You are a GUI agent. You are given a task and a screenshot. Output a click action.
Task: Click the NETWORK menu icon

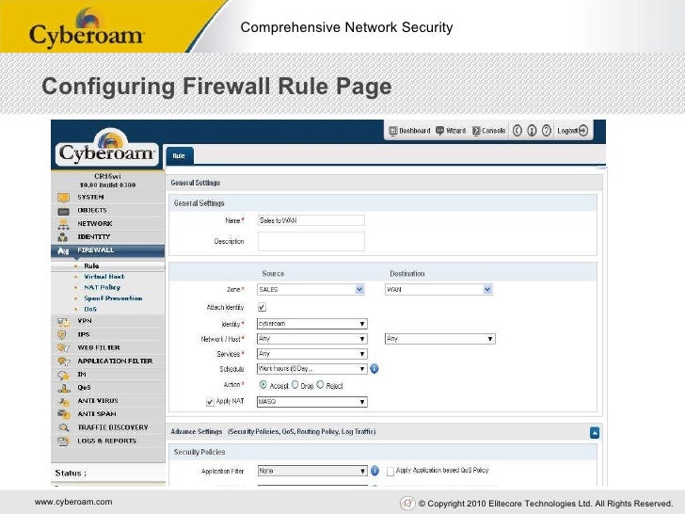tap(63, 224)
